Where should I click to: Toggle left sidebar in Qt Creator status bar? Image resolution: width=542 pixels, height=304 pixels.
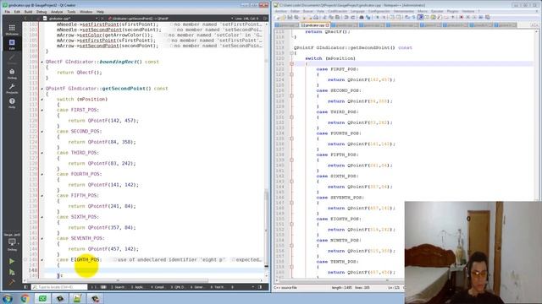(26, 287)
